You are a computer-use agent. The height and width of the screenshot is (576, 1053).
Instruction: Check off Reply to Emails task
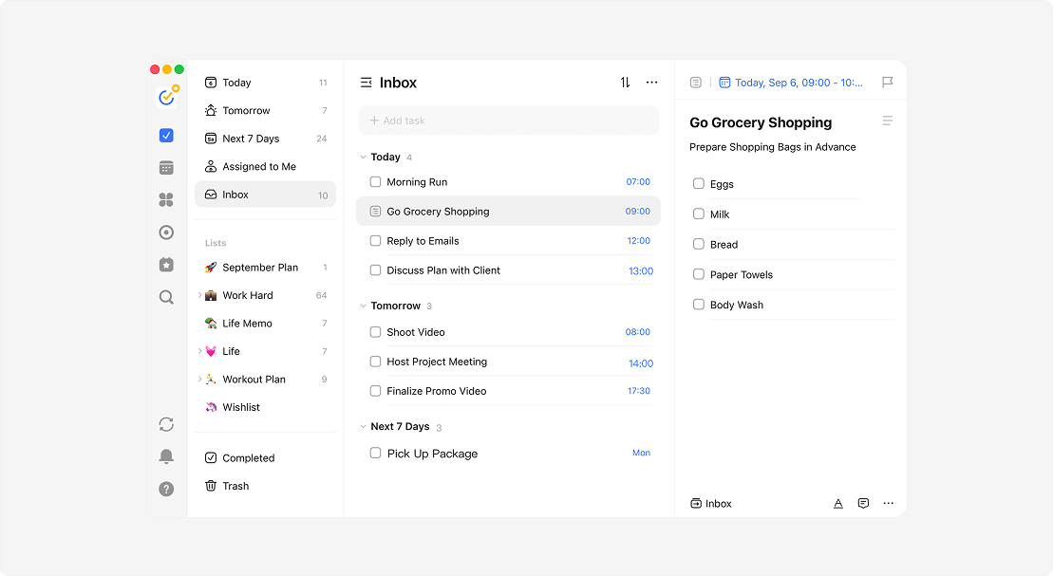point(375,241)
